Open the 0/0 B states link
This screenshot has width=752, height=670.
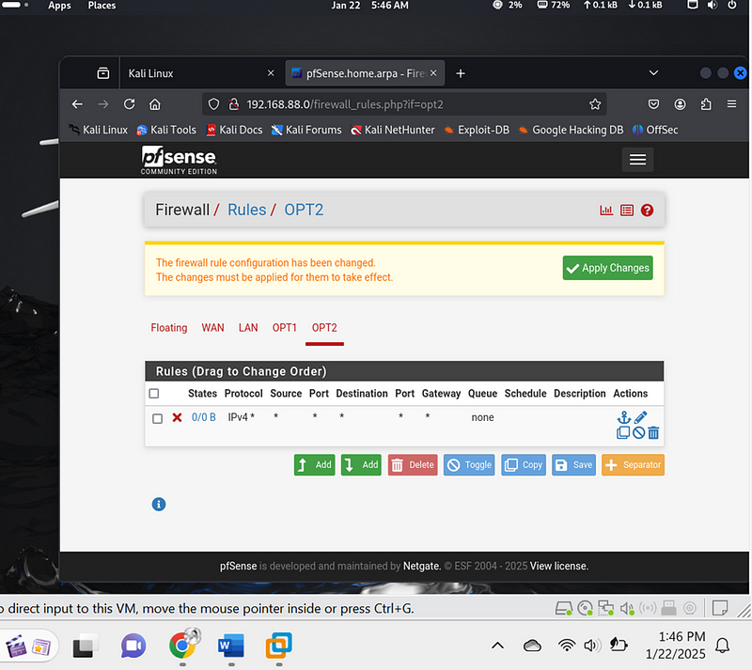tap(203, 417)
